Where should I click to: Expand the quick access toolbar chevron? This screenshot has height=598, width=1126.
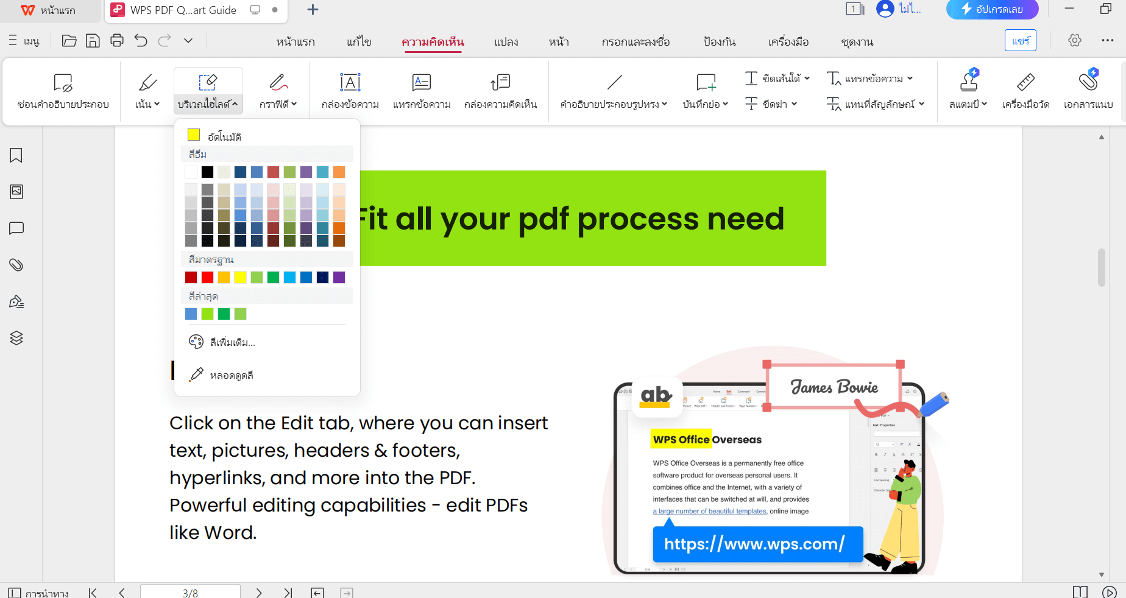pos(188,41)
